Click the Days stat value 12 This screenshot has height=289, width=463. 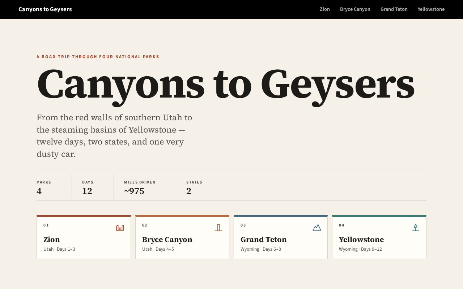point(87,191)
